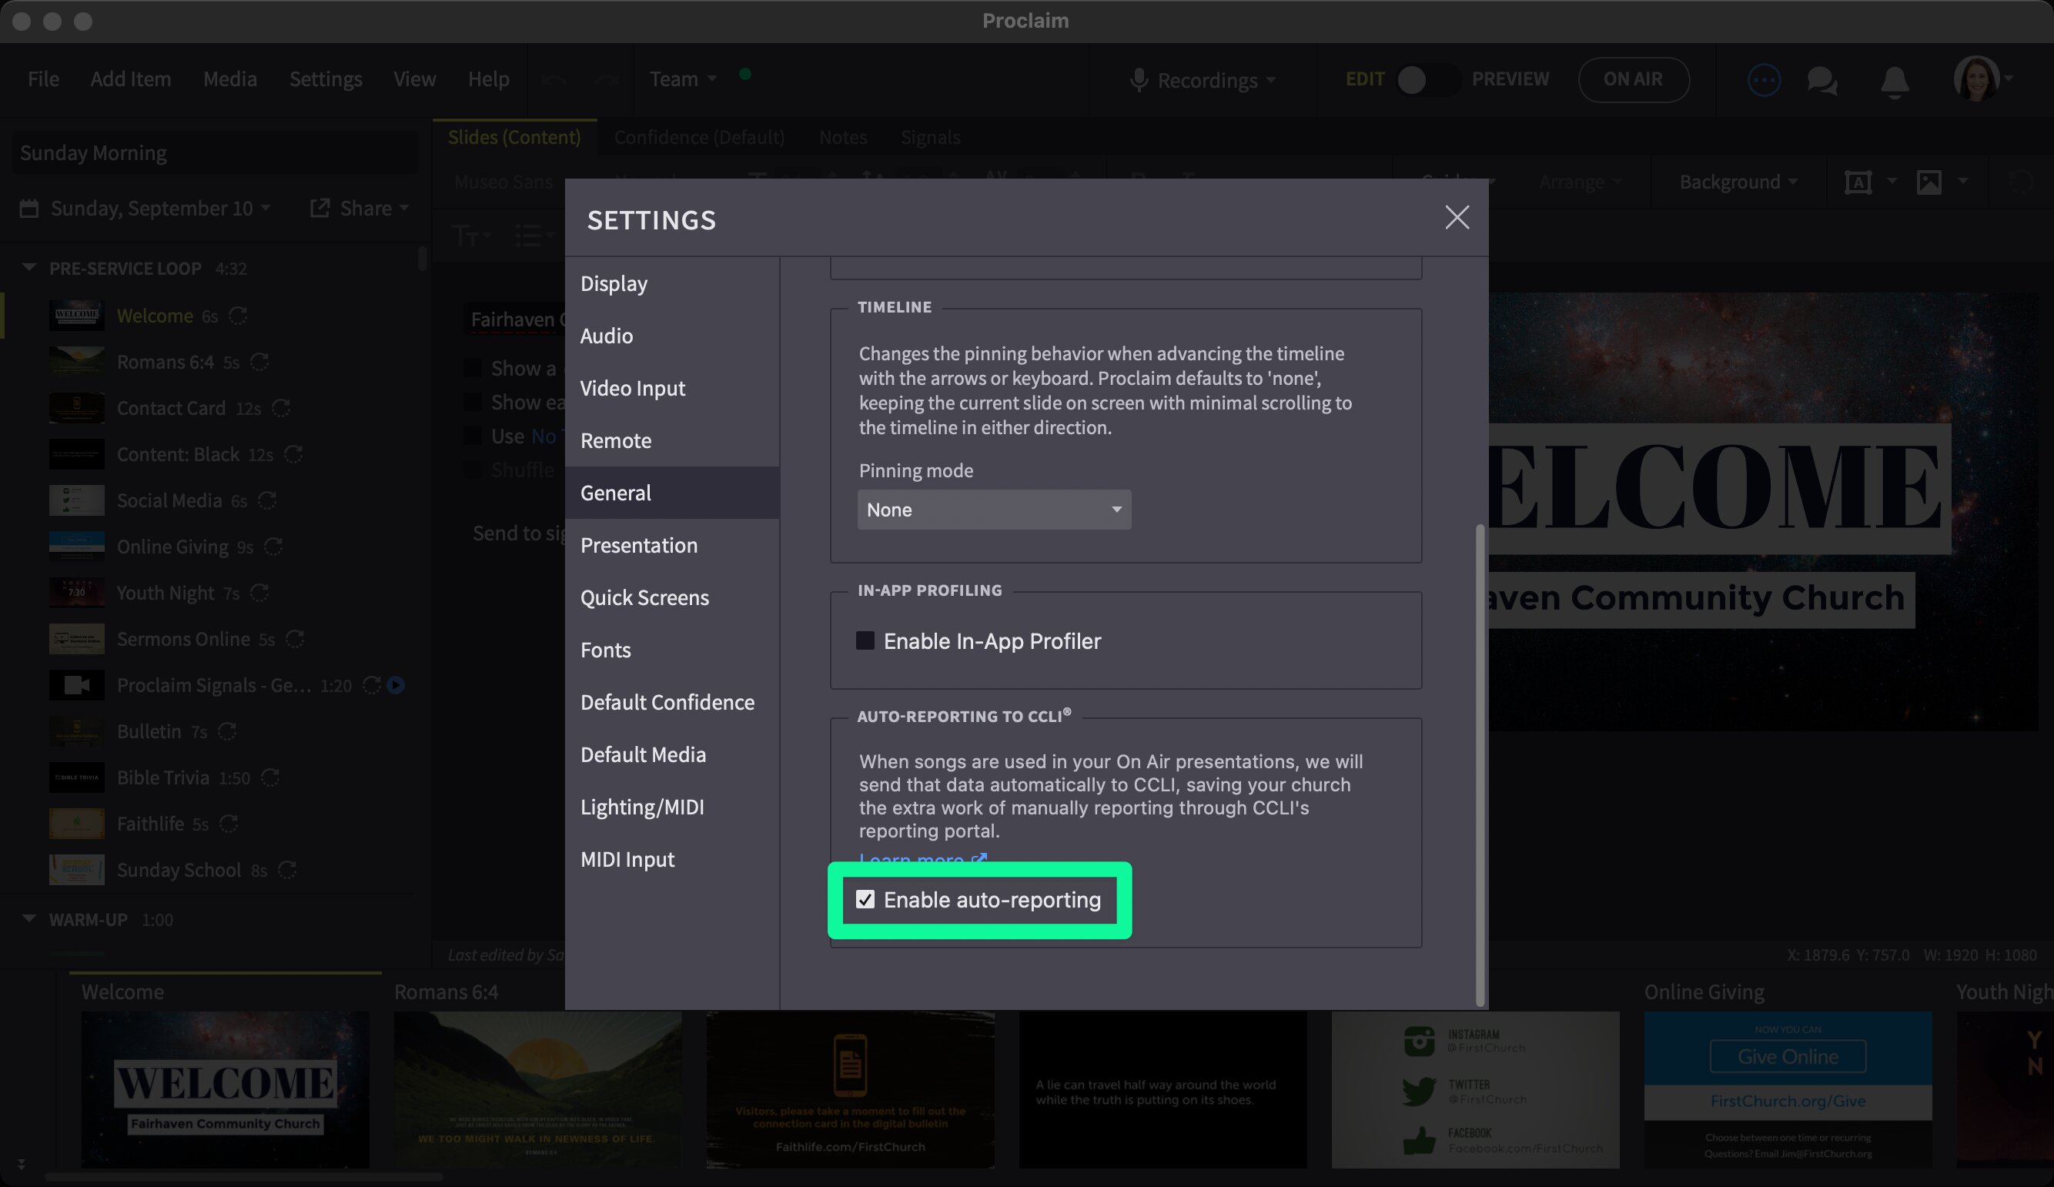Click the loop icon next to Bible Trivia
2054x1187 pixels.
(269, 777)
